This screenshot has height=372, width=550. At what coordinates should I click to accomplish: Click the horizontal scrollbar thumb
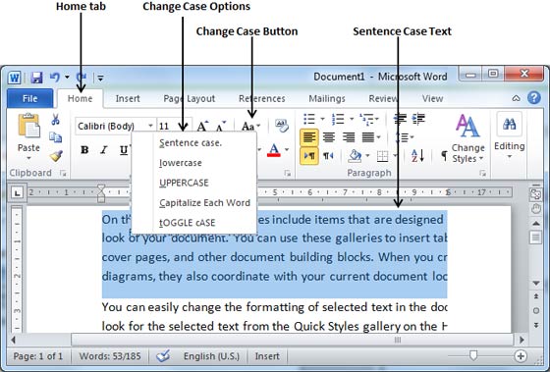coord(292,340)
